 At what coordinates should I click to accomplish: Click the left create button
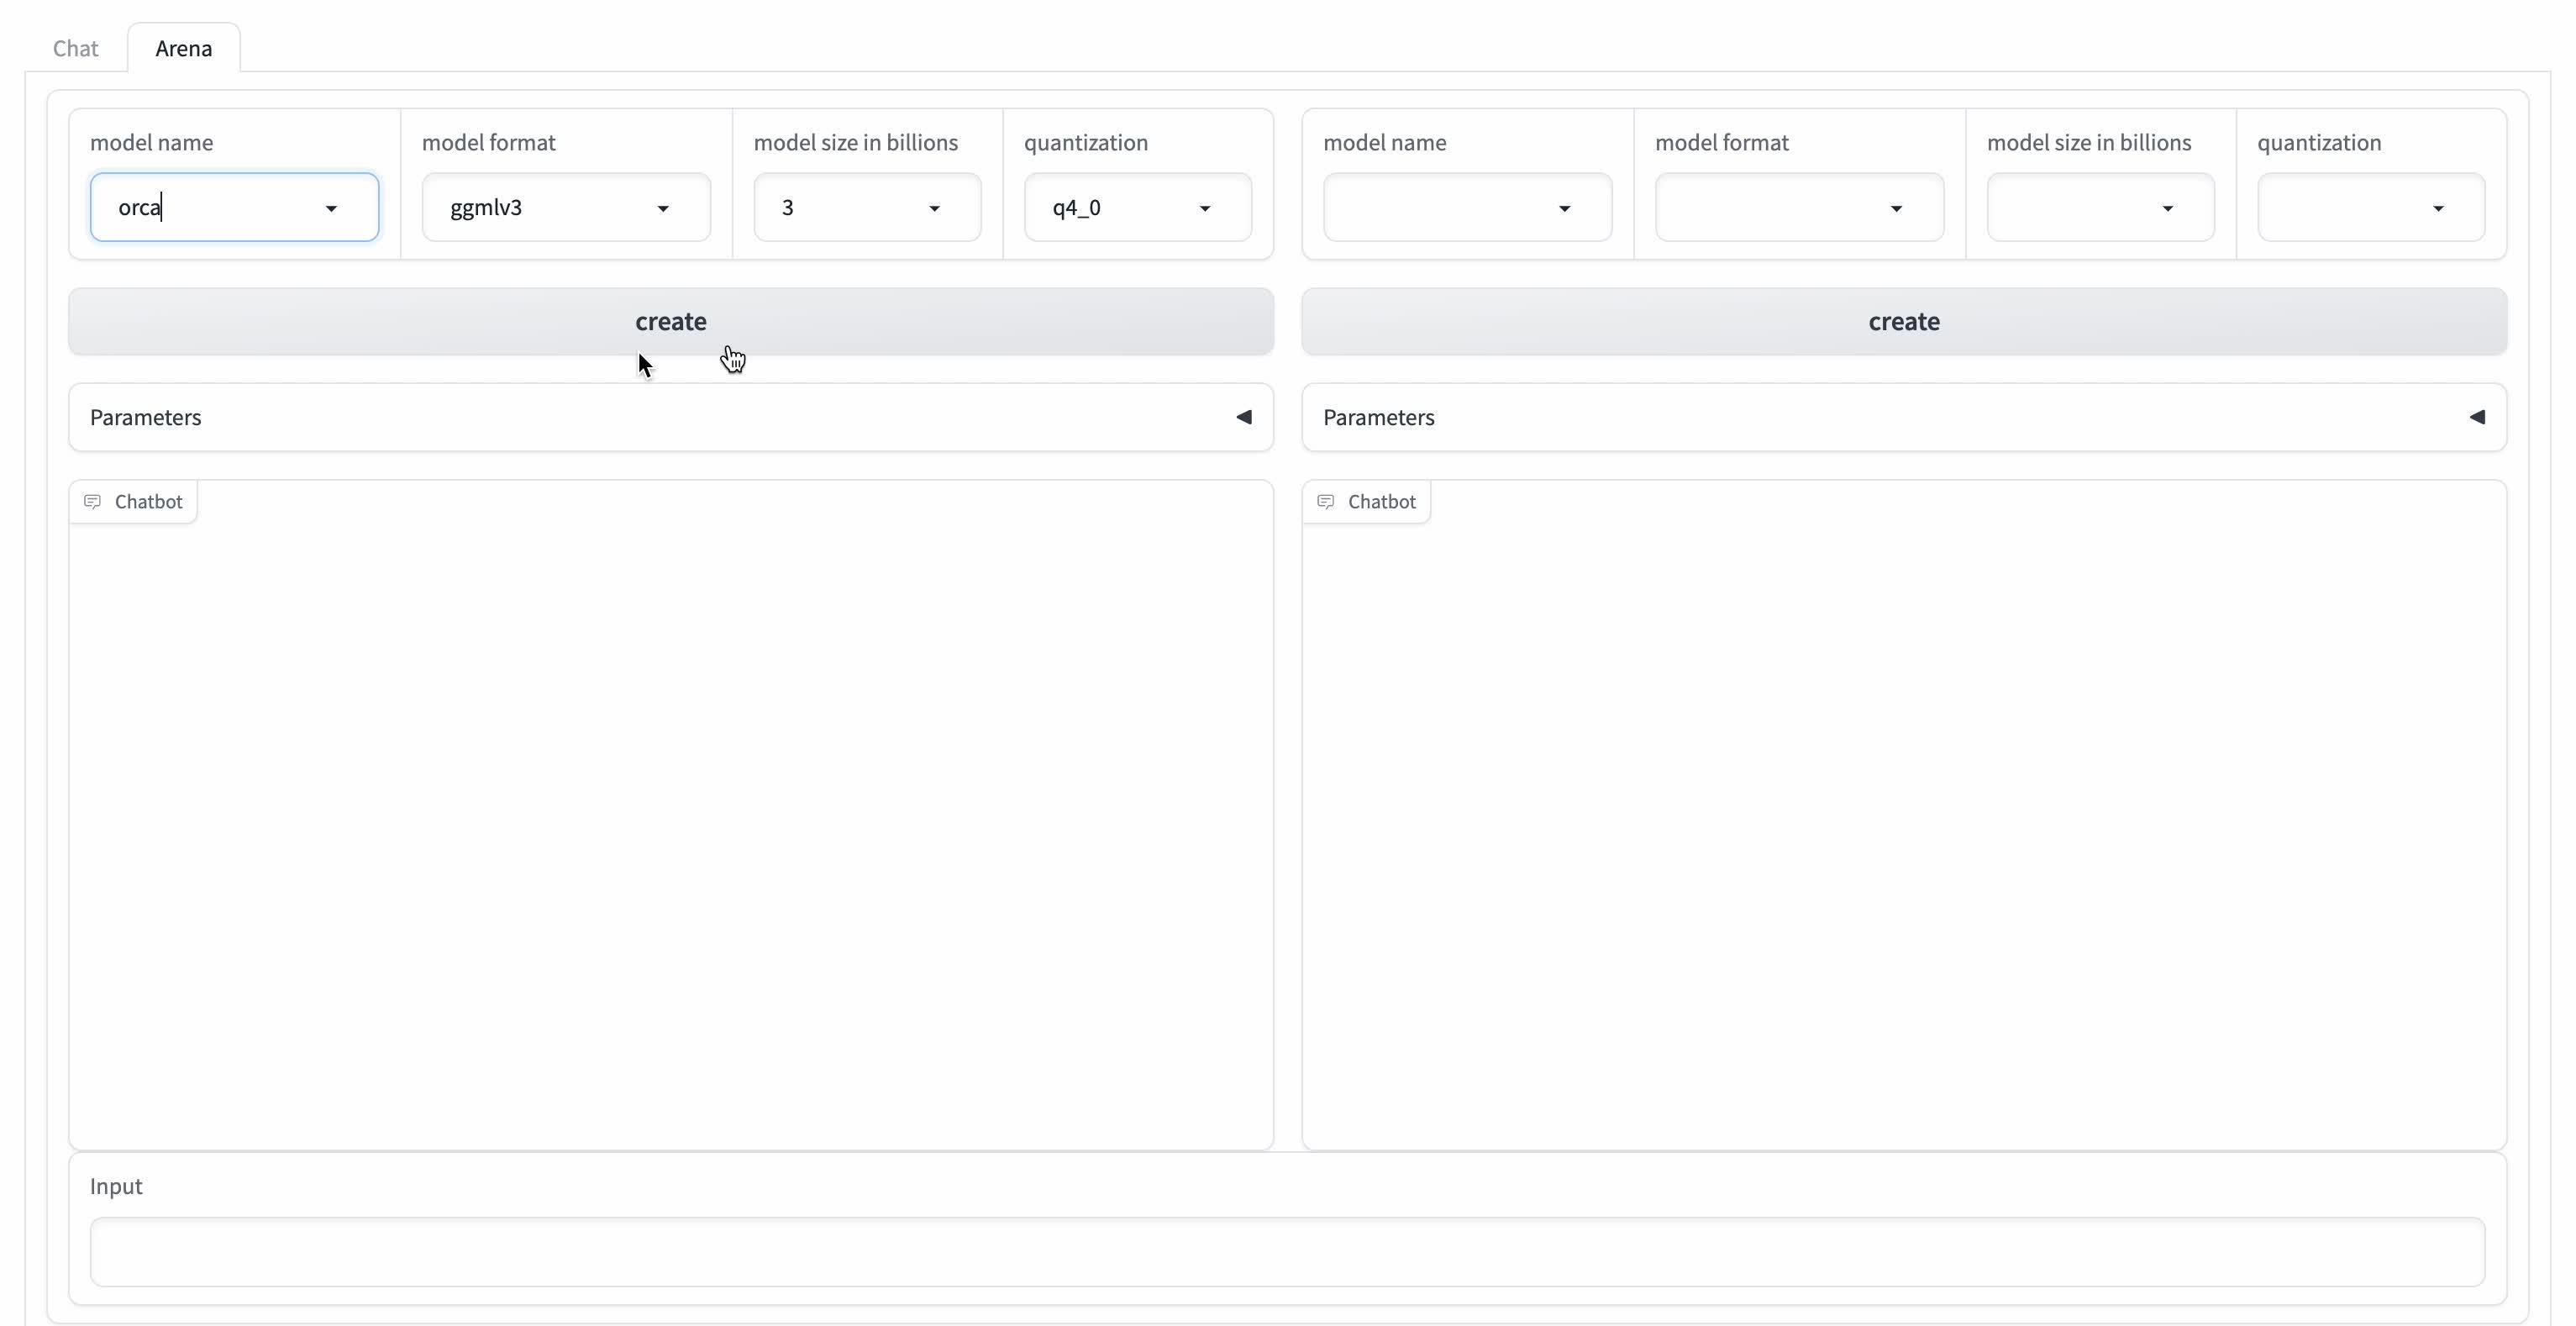tap(671, 321)
